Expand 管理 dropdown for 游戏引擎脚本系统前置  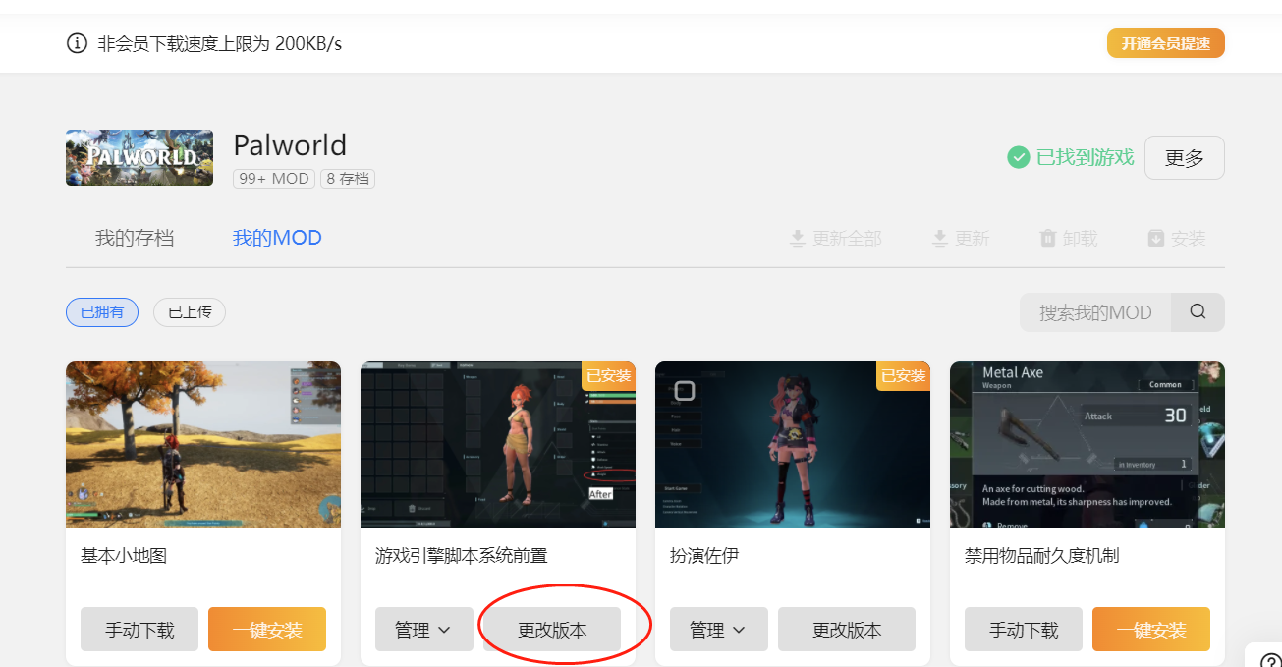423,630
